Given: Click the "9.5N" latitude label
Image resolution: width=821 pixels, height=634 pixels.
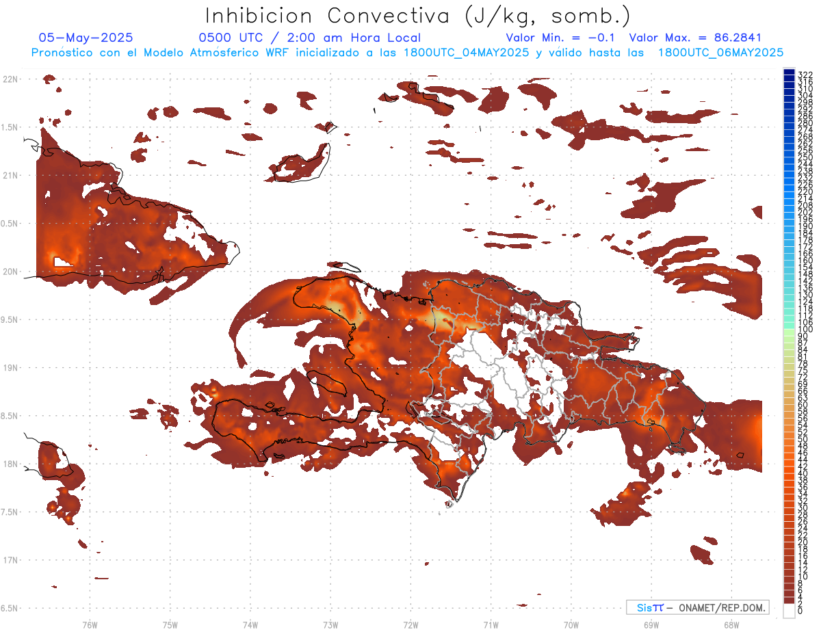Looking at the screenshot, I should click(x=10, y=320).
